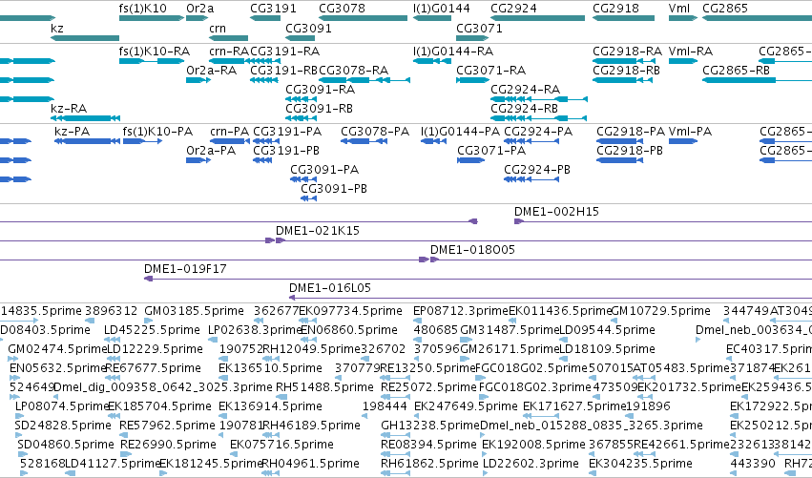Select the CG3091-PB protein label
This screenshot has width=812, height=478.
pyautogui.click(x=334, y=189)
